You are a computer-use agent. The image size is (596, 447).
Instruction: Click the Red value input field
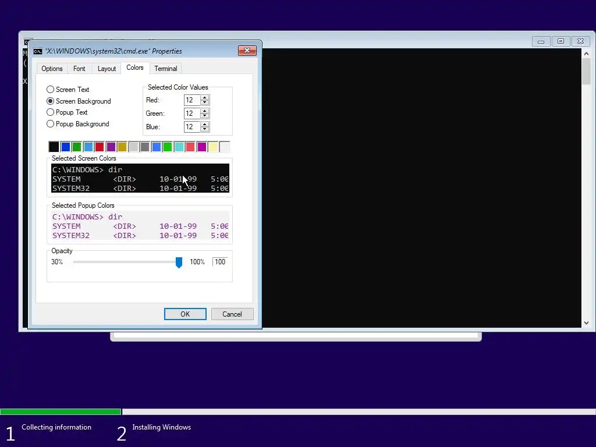[x=192, y=100]
